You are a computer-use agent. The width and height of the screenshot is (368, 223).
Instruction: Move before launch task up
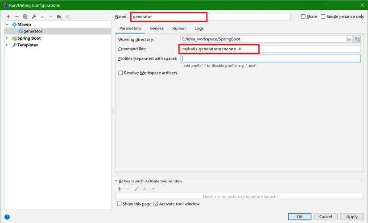point(145,189)
